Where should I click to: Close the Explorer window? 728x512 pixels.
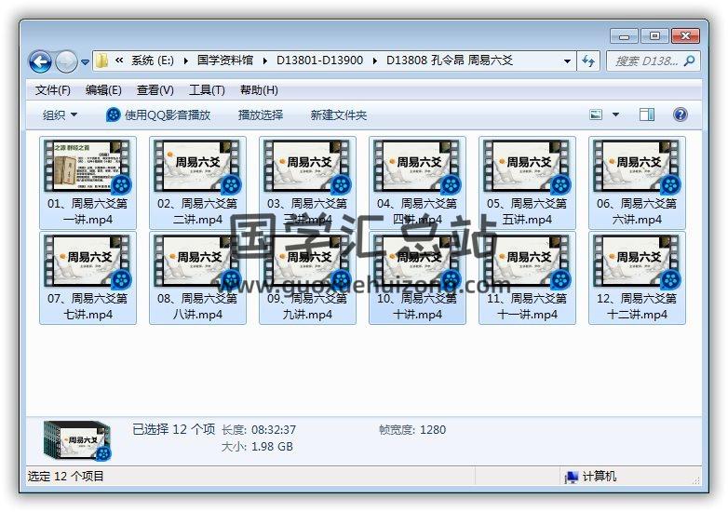685,36
